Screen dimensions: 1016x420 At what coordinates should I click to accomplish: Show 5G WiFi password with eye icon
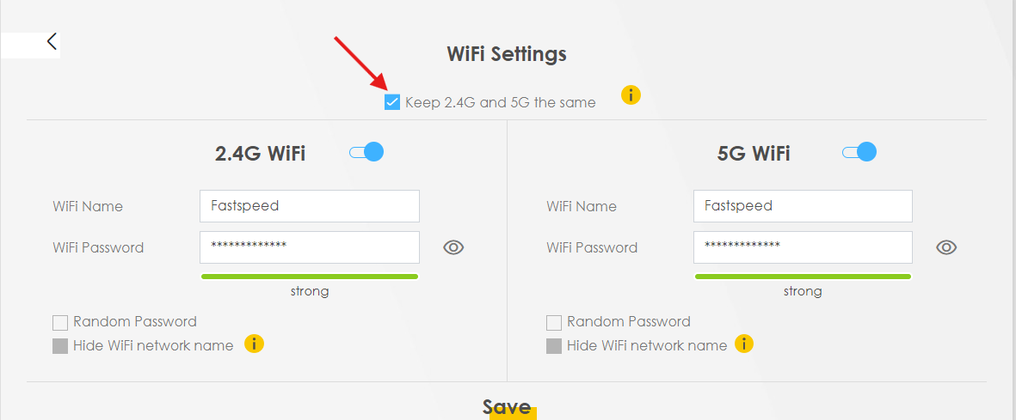[946, 247]
